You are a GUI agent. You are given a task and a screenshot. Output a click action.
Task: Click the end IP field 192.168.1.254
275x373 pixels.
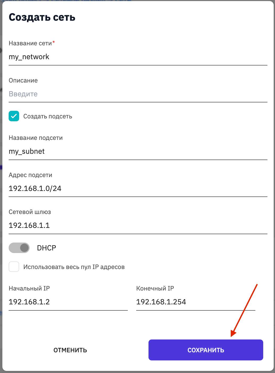point(196,302)
